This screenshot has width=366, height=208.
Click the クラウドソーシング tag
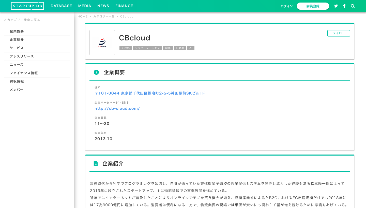click(x=147, y=48)
